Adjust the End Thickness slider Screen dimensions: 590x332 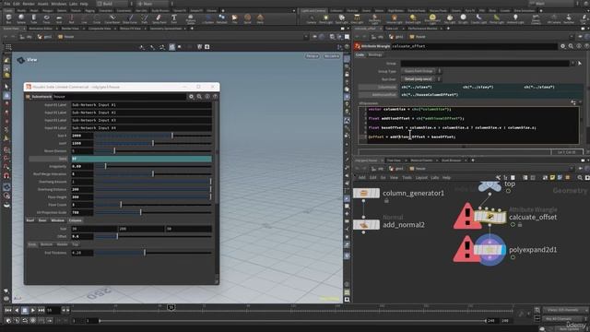point(153,253)
